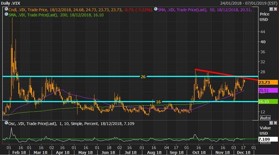Click the Value USD axis title
The width and height of the screenshot is (279, 155).
265,130
